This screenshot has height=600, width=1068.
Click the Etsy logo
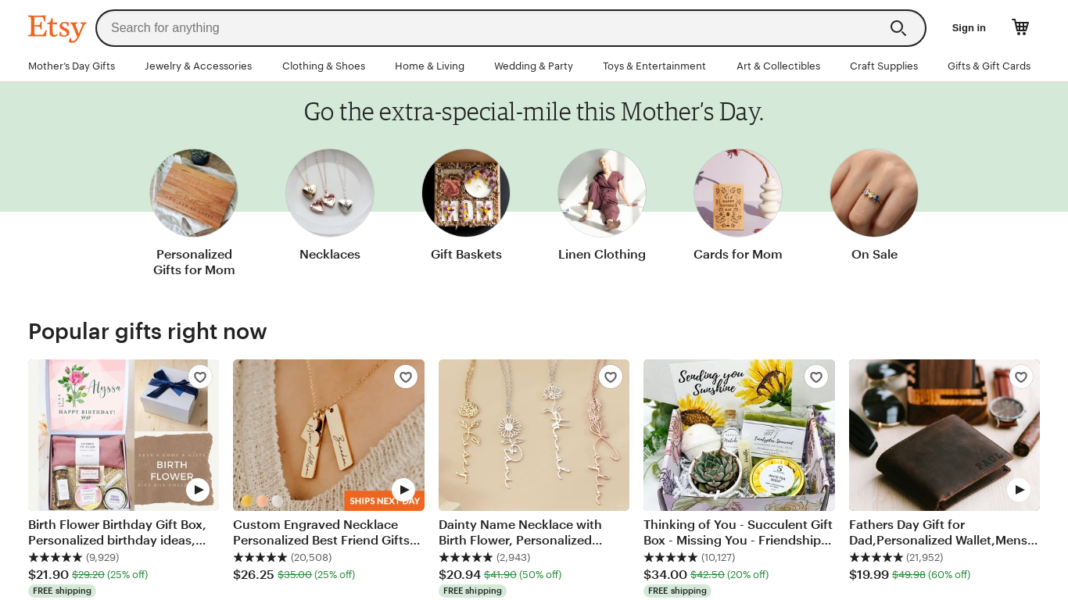56,28
